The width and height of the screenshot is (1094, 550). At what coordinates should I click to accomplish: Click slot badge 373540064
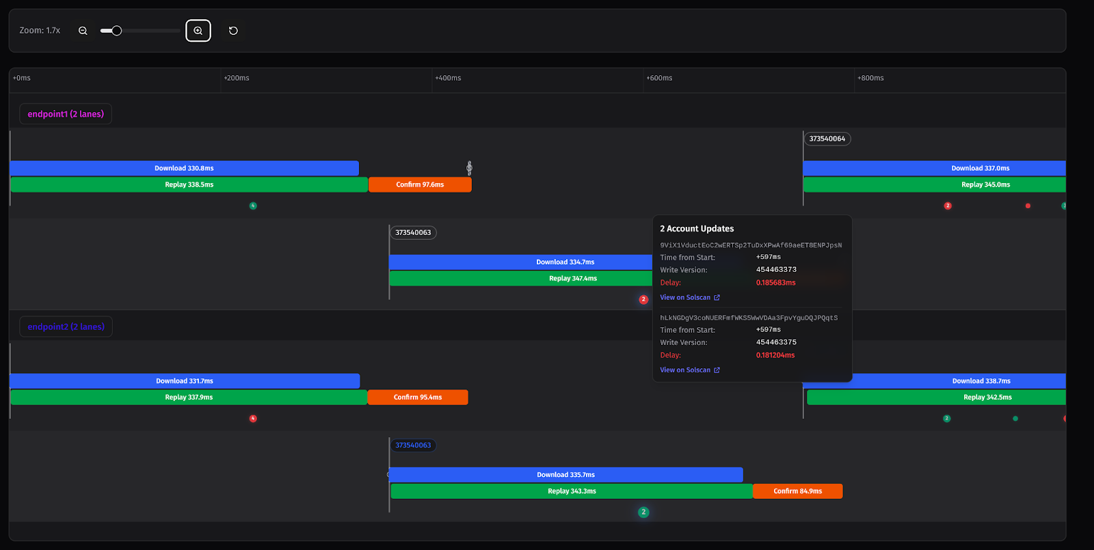[827, 139]
